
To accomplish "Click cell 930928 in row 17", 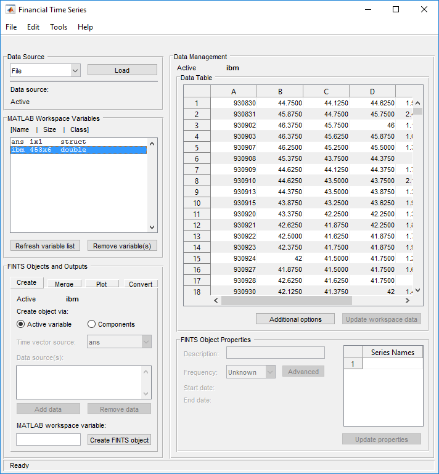I will point(234,281).
